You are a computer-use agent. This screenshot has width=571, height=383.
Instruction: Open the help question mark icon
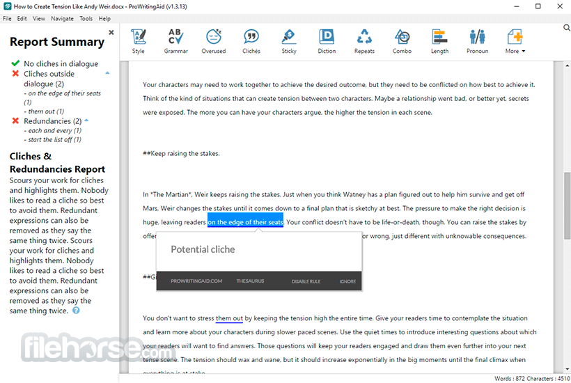click(x=76, y=311)
